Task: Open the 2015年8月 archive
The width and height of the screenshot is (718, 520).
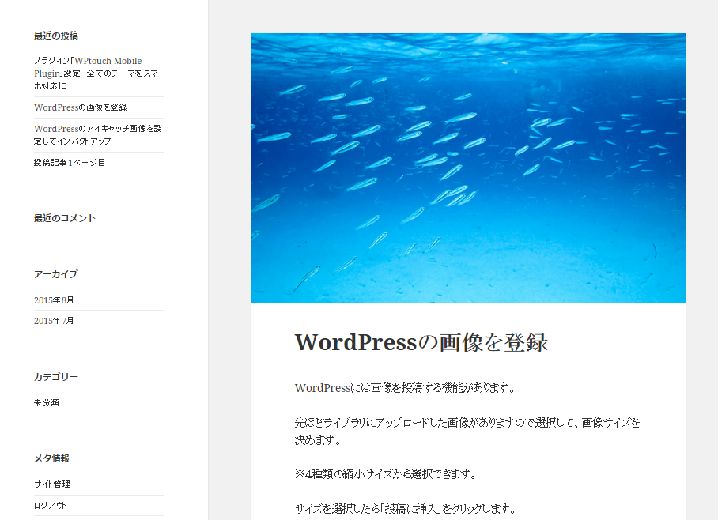Action: [54, 300]
